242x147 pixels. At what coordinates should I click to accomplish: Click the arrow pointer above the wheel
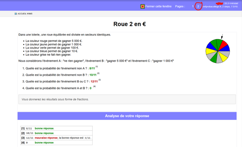pyautogui.click(x=222, y=37)
